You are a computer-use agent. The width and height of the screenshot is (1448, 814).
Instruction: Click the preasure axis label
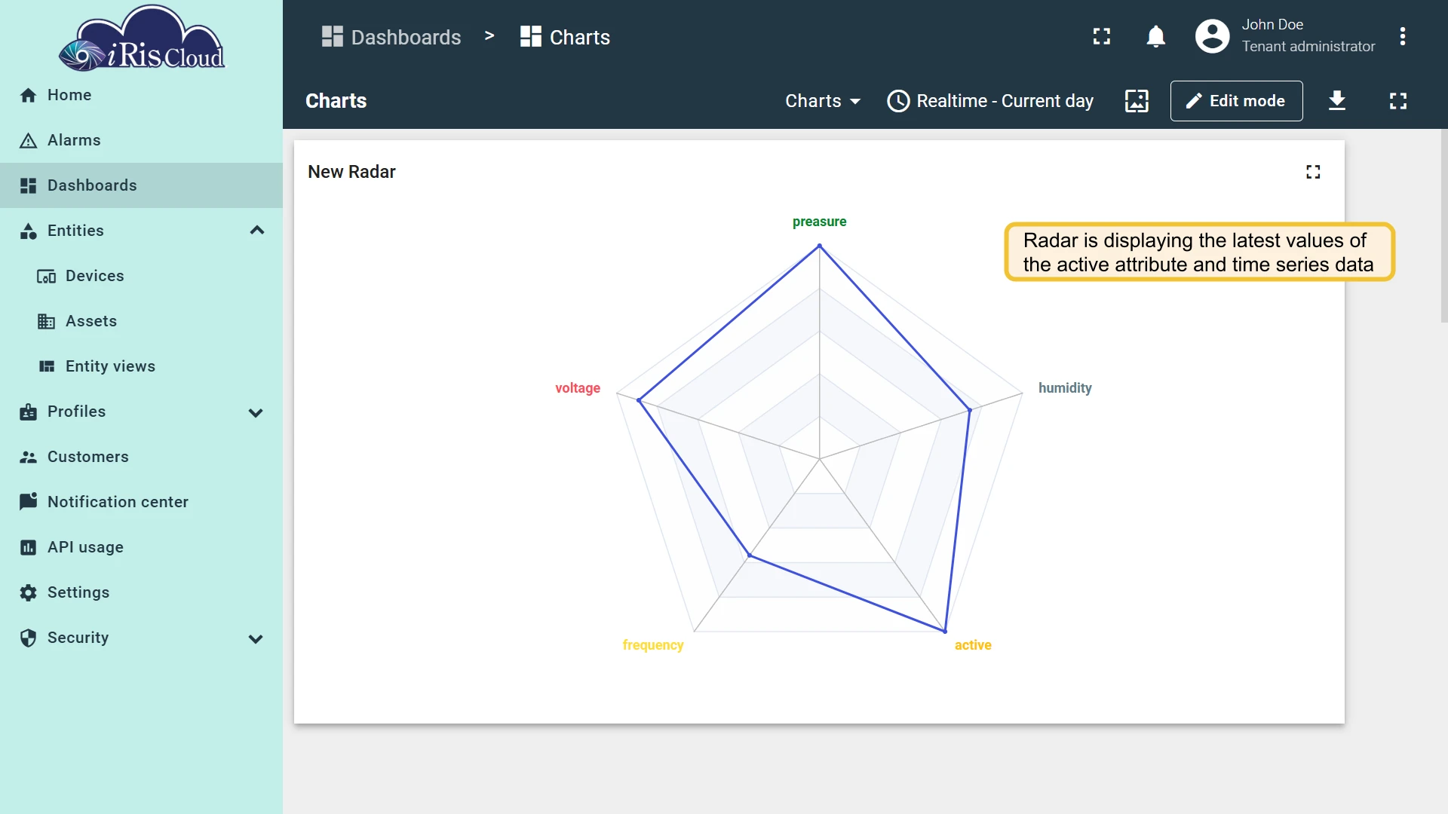click(x=819, y=222)
